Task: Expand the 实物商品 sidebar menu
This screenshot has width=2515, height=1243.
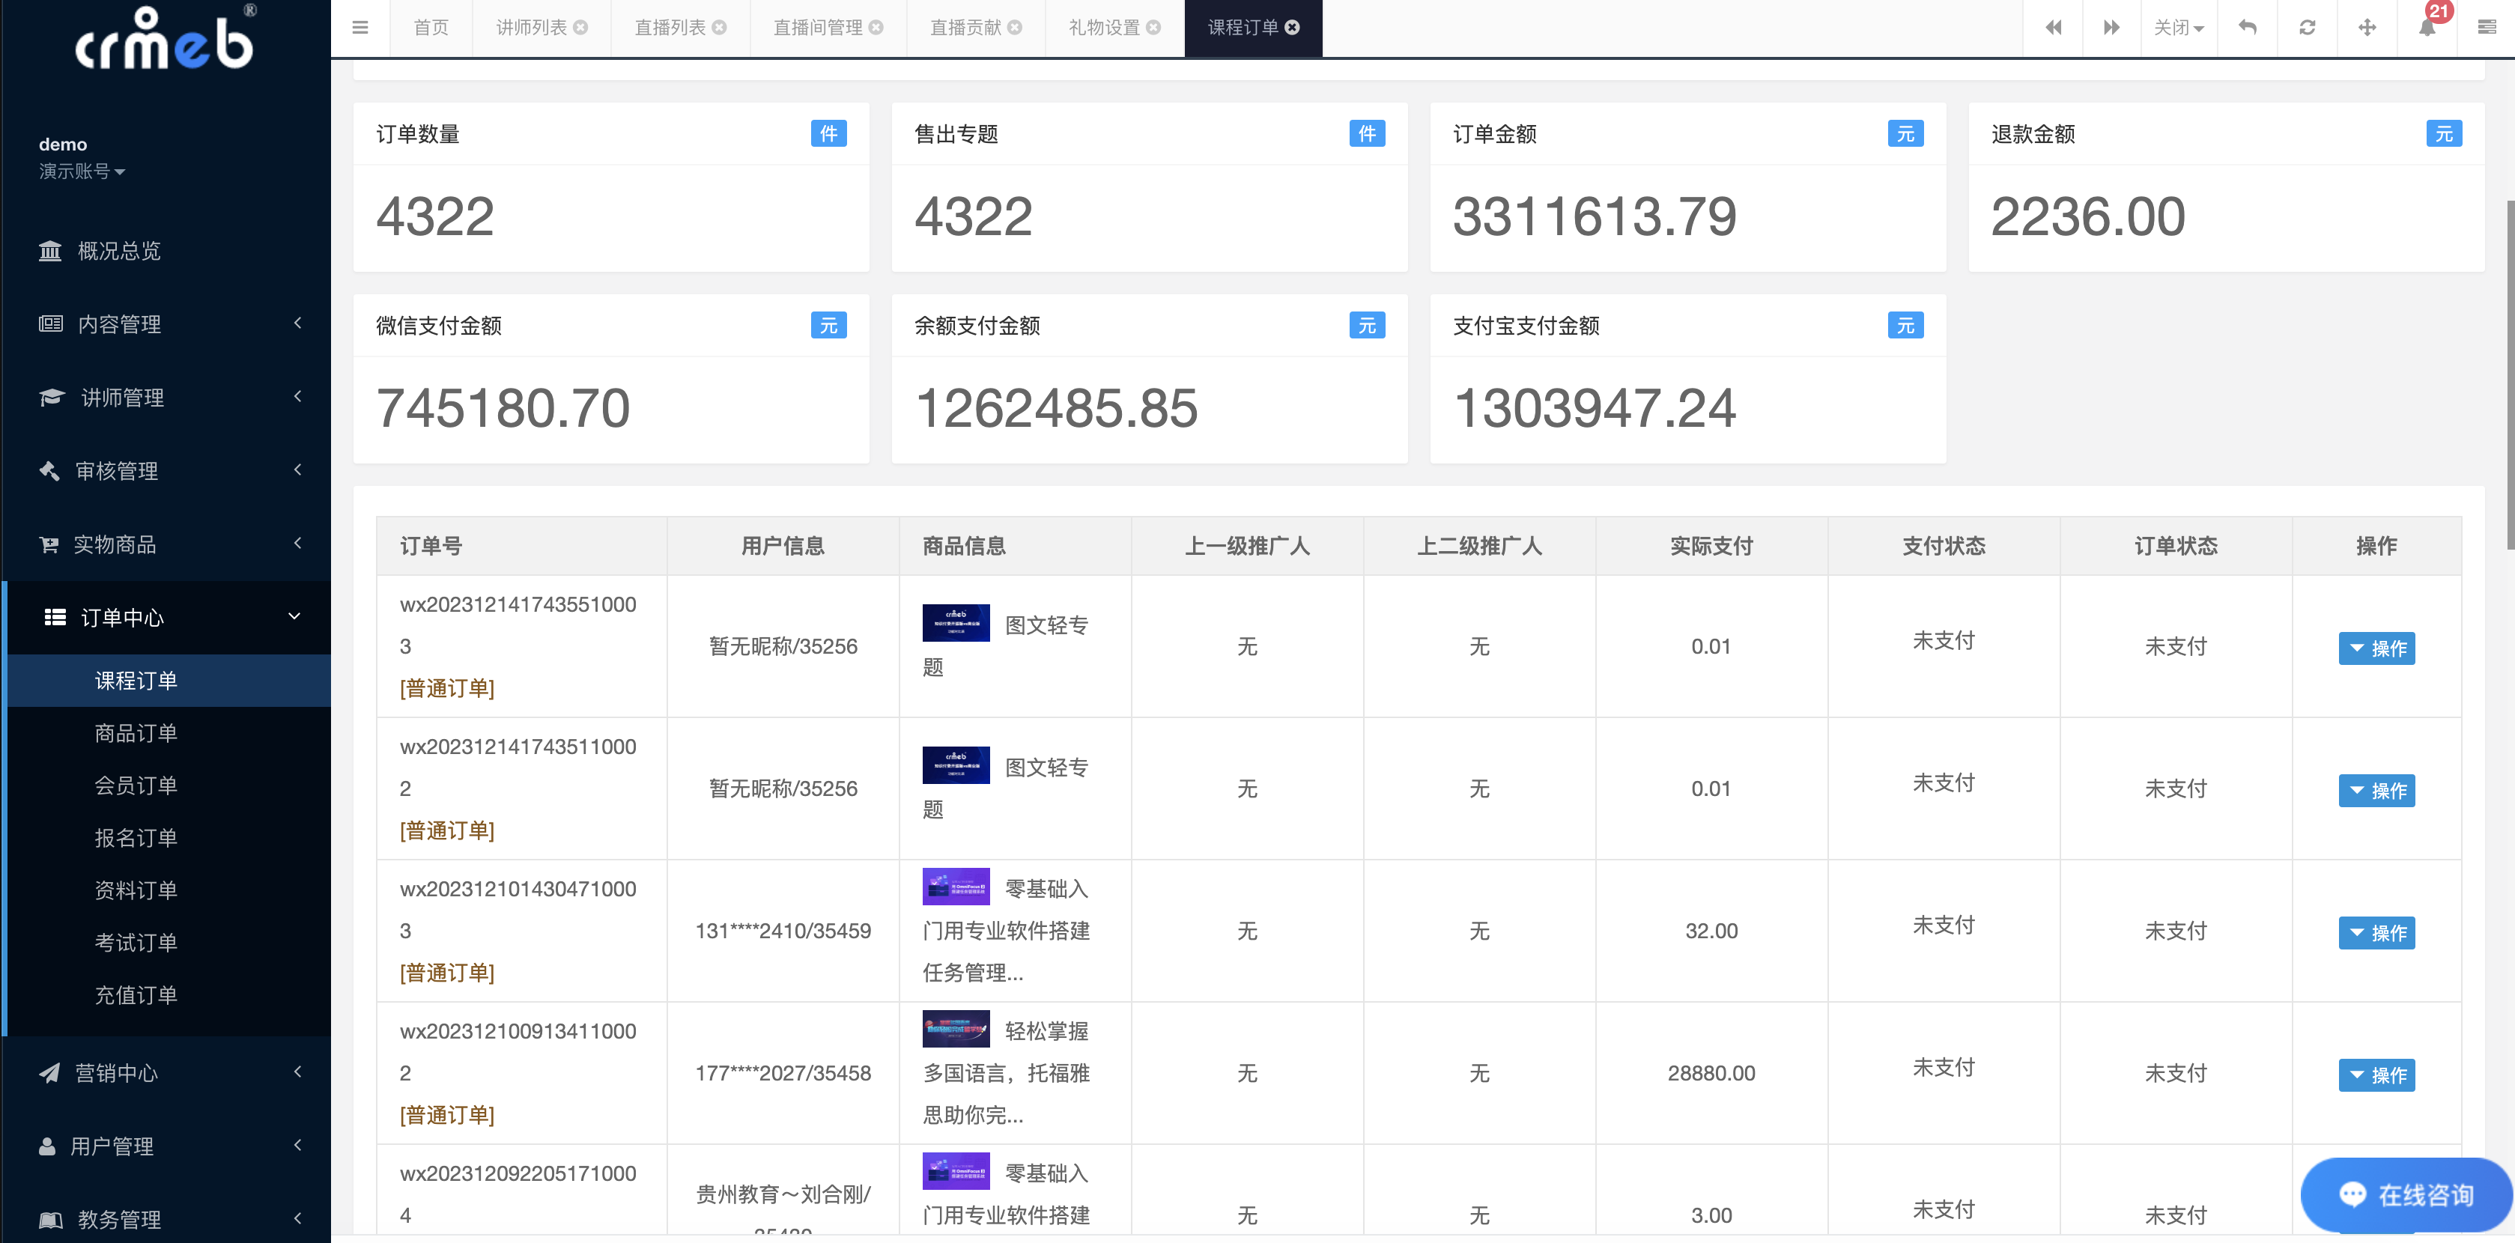Action: [166, 544]
